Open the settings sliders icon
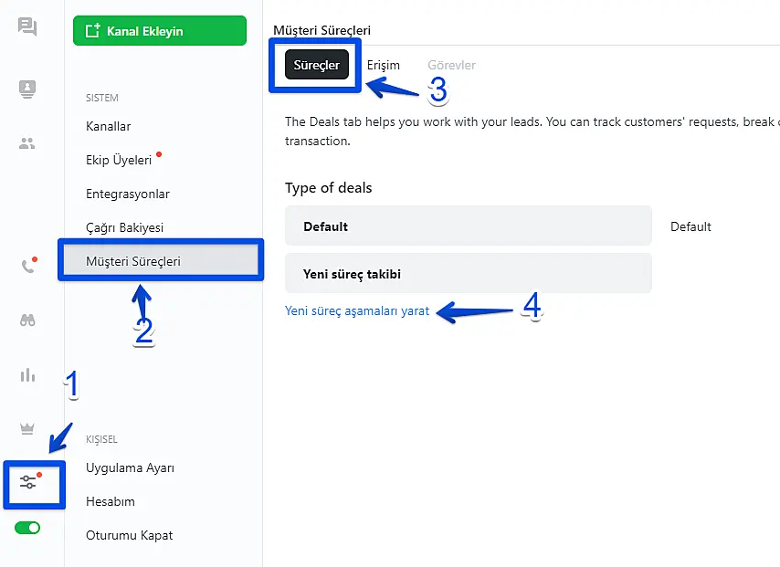This screenshot has width=780, height=567. click(28, 481)
